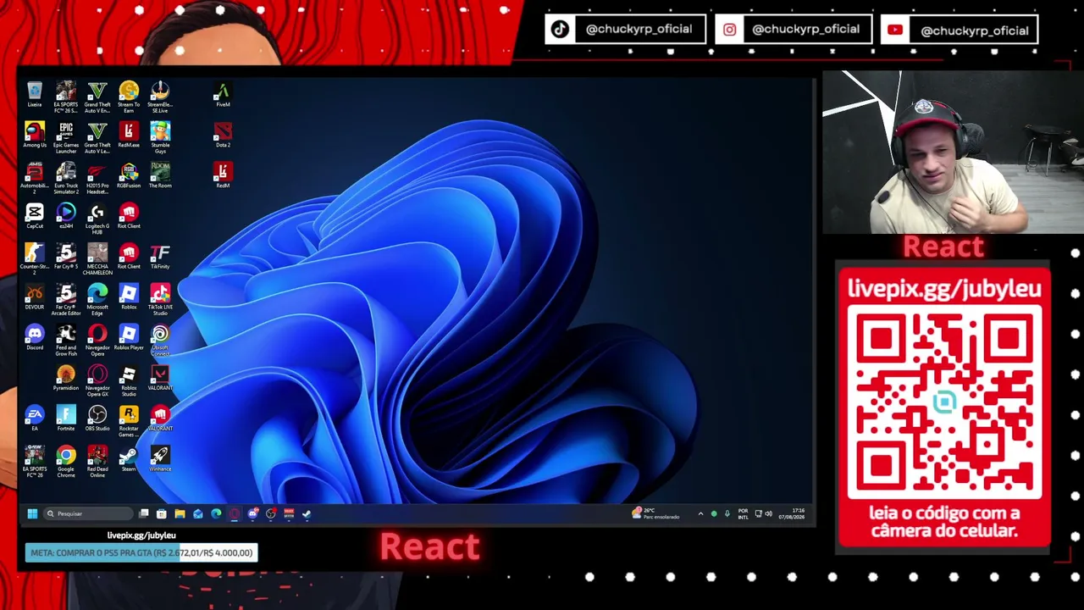Launch Grand Theft Auto V En... shortcut
This screenshot has height=610, width=1084.
tap(97, 97)
